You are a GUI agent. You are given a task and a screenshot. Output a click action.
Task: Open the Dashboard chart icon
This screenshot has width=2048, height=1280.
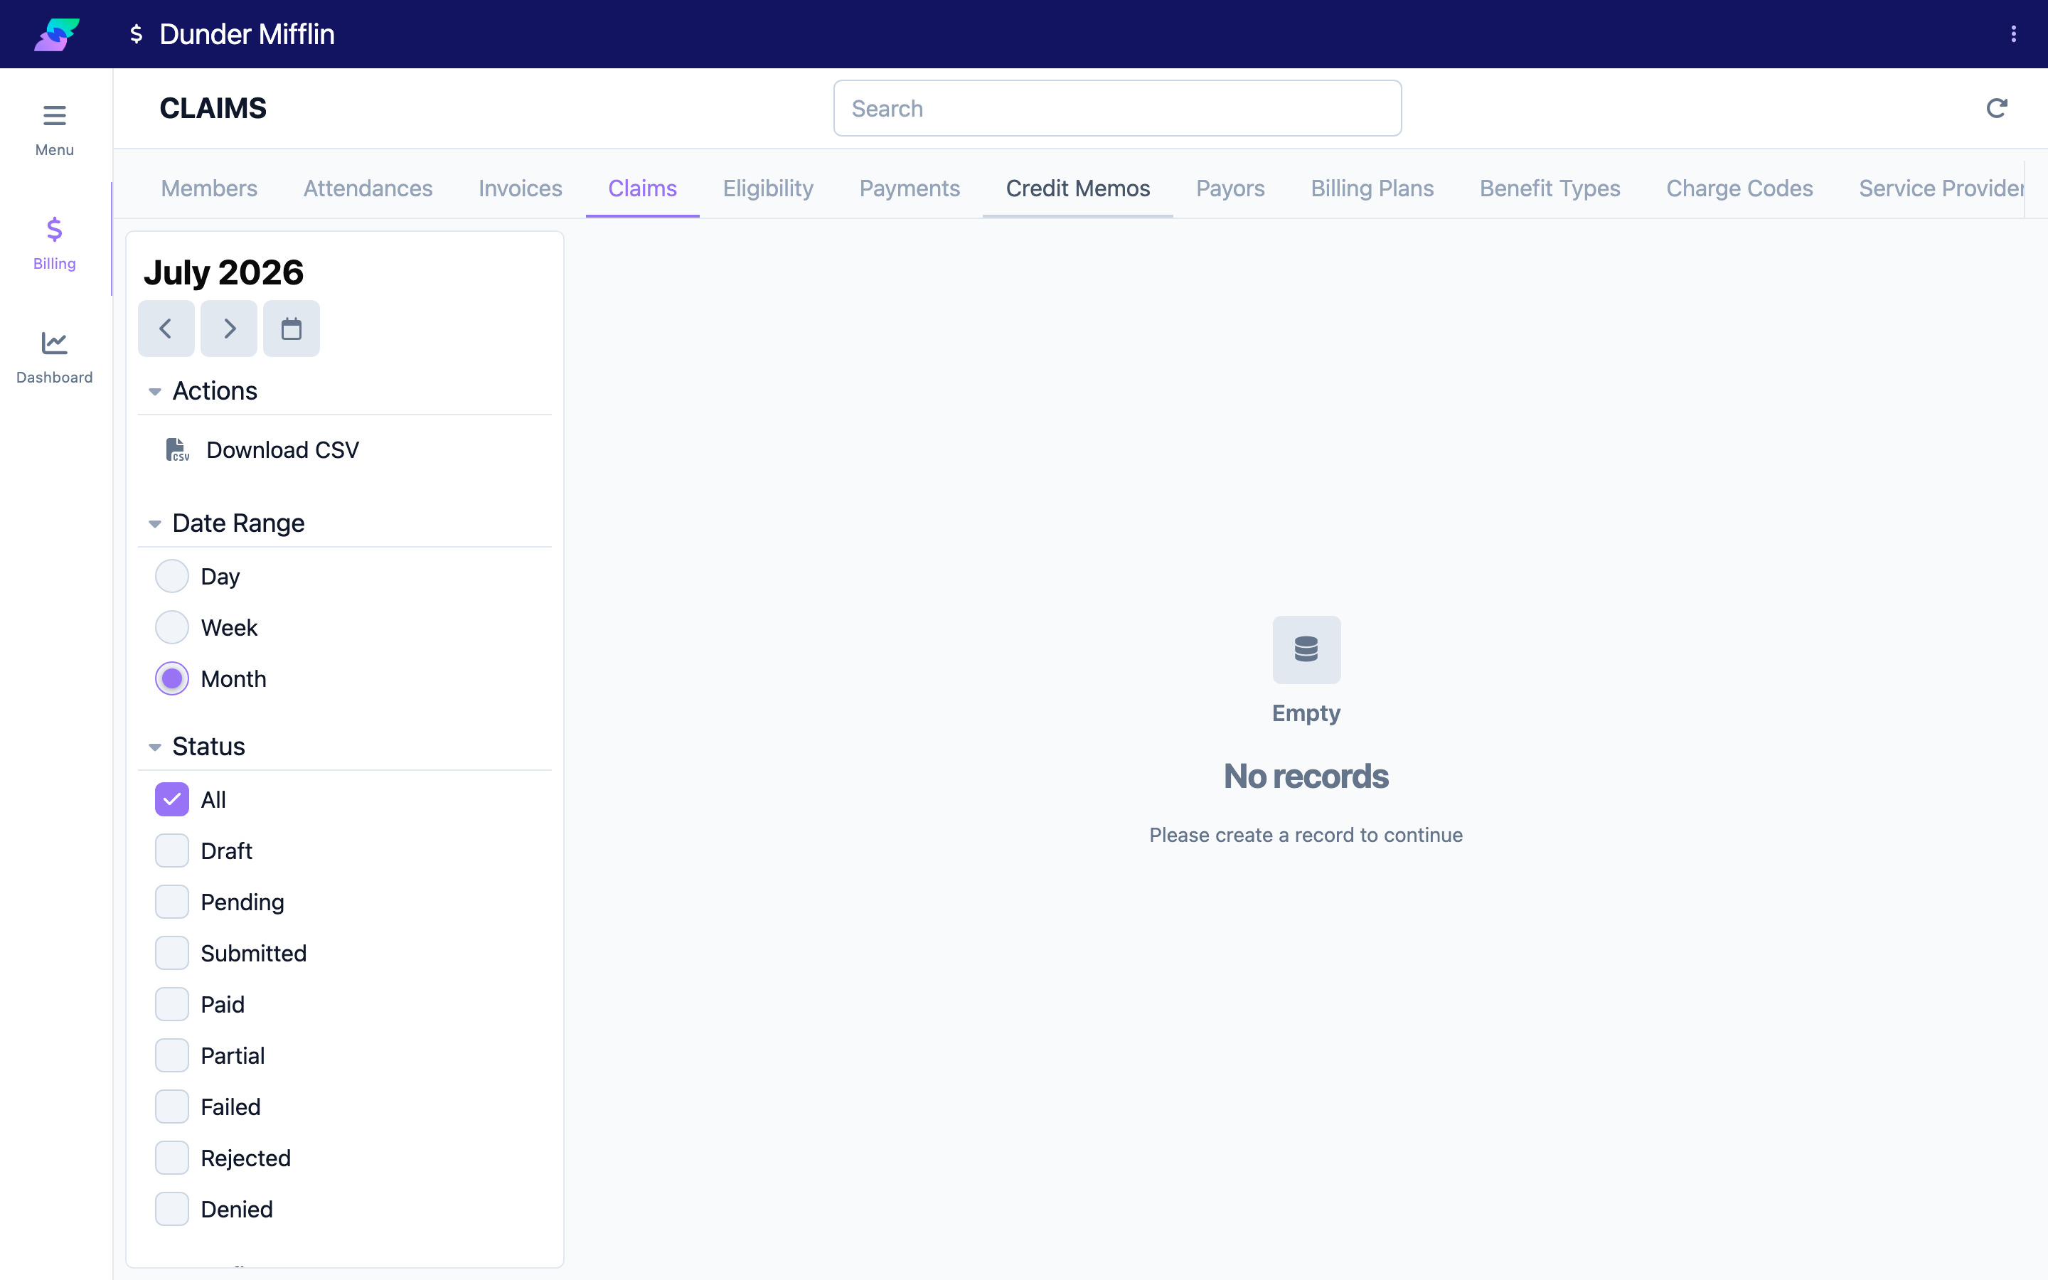(x=54, y=343)
